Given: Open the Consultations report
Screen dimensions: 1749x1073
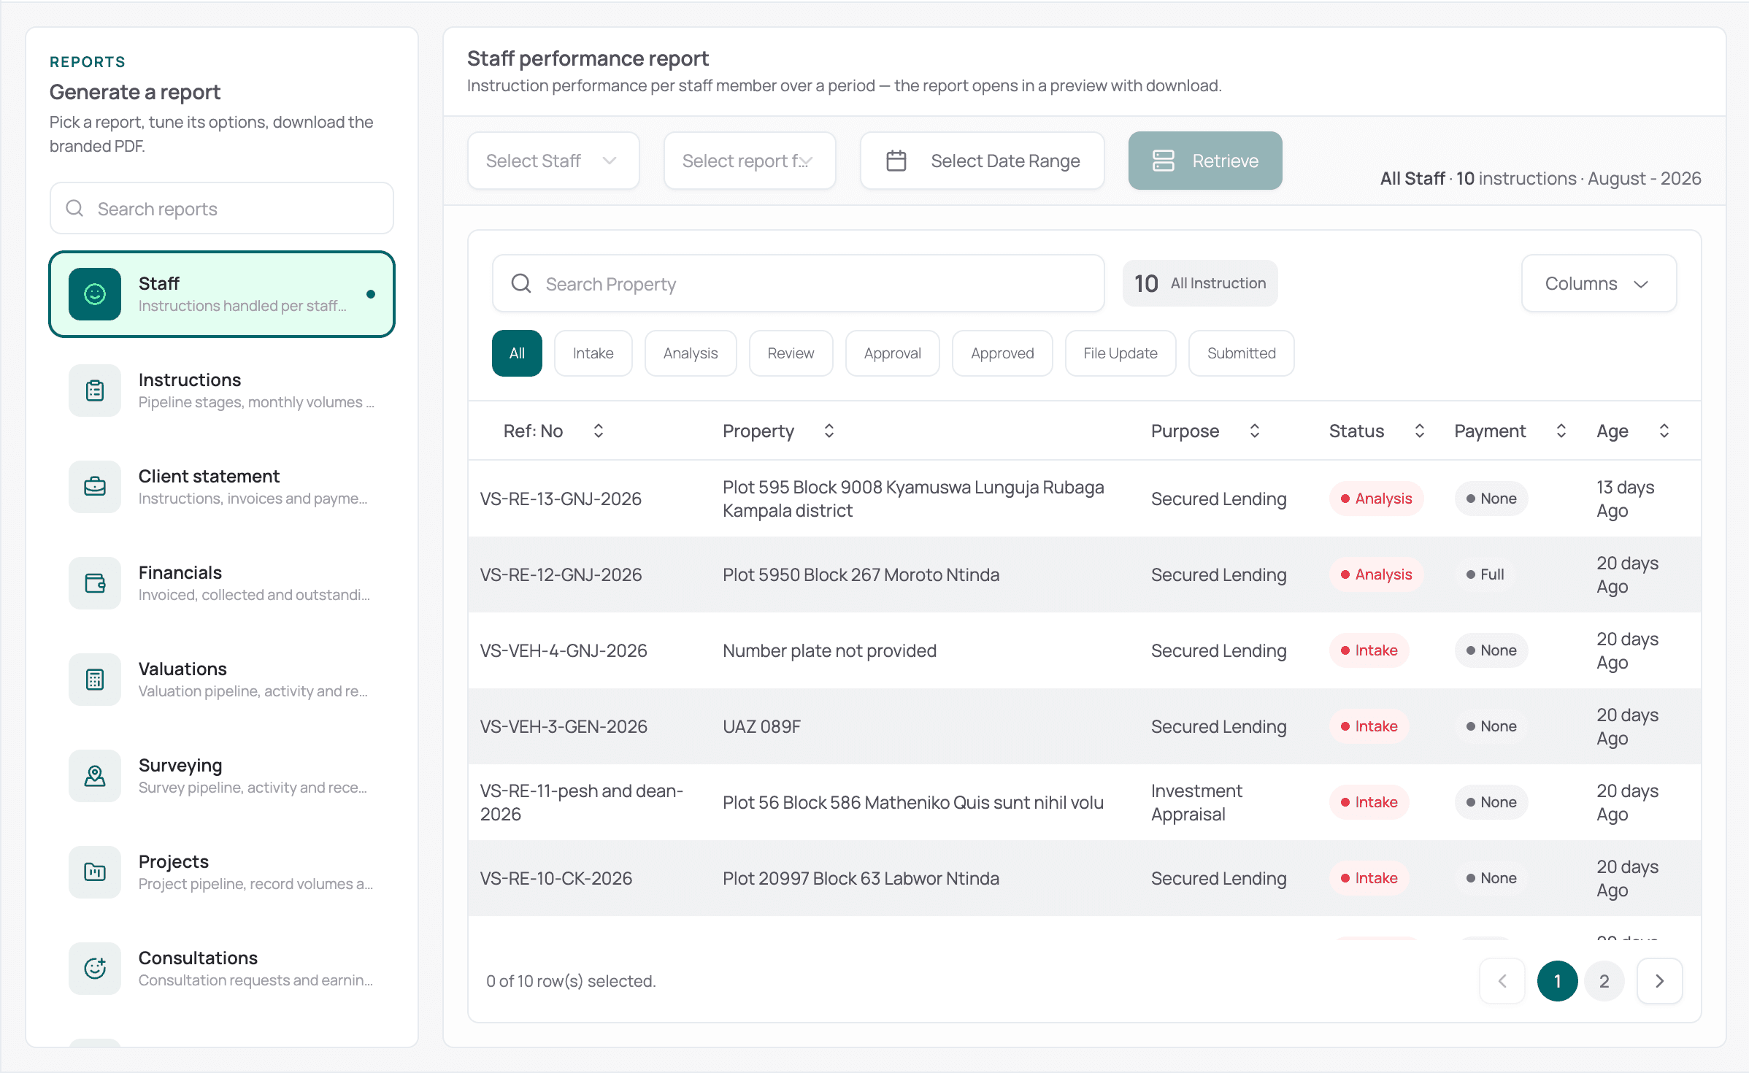Looking at the screenshot, I should pos(222,969).
